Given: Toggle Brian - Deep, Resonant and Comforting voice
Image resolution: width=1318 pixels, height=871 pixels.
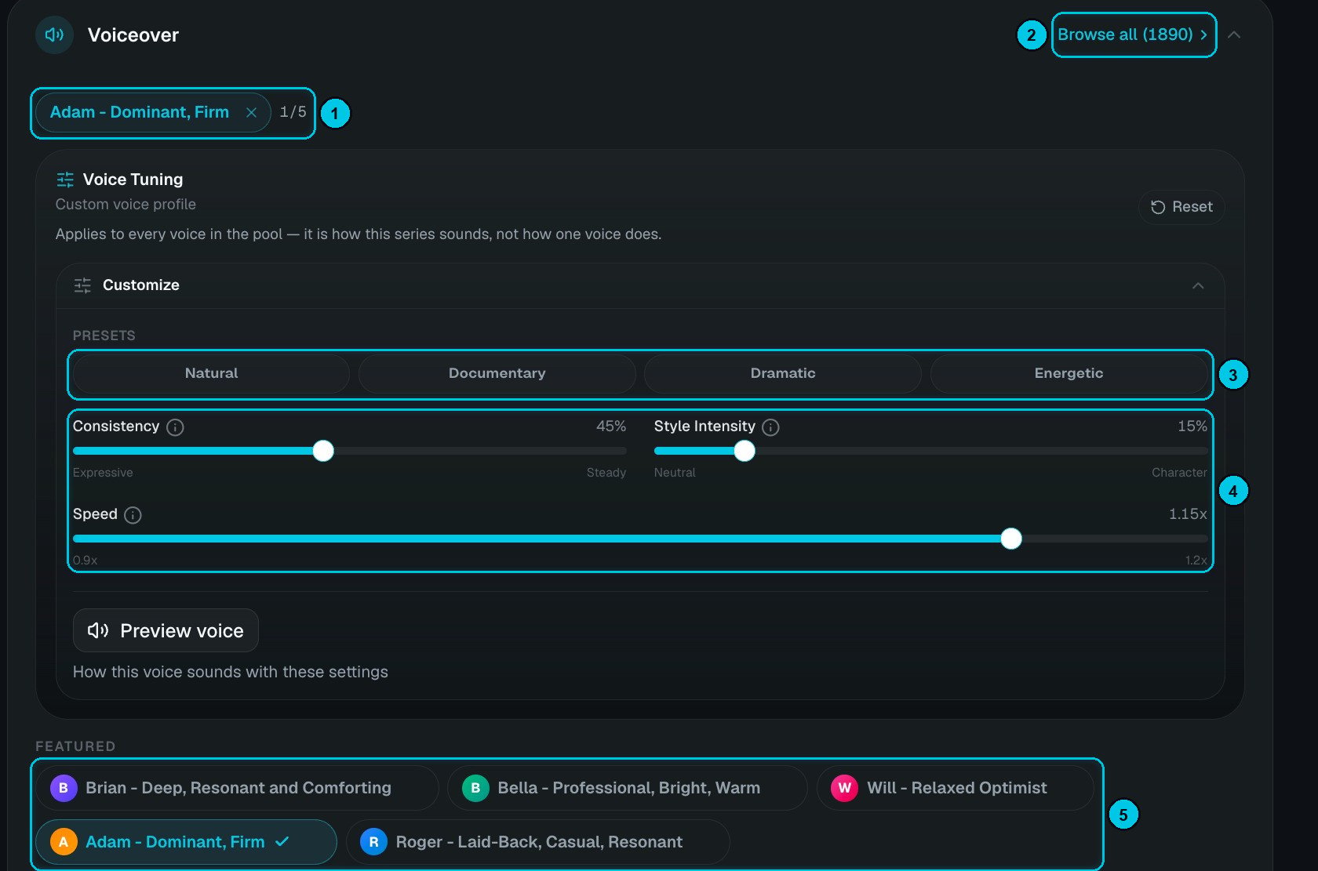Looking at the screenshot, I should coord(237,788).
